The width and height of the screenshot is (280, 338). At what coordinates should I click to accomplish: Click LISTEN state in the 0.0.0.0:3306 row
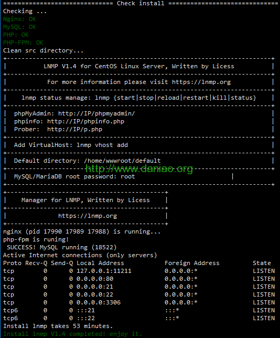tap(264, 302)
